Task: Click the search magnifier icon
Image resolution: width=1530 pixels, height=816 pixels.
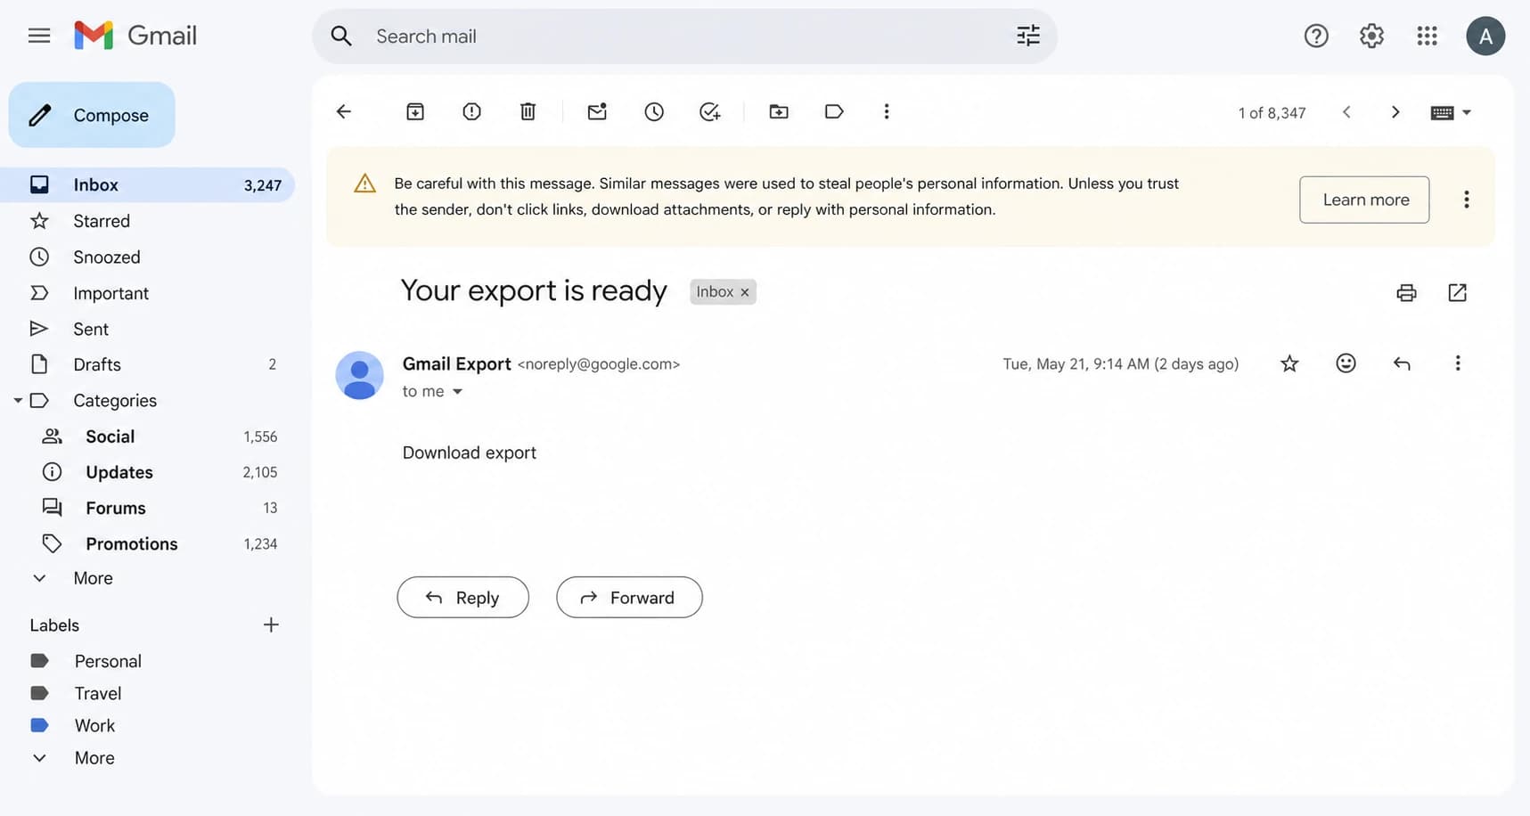Action: pos(340,37)
